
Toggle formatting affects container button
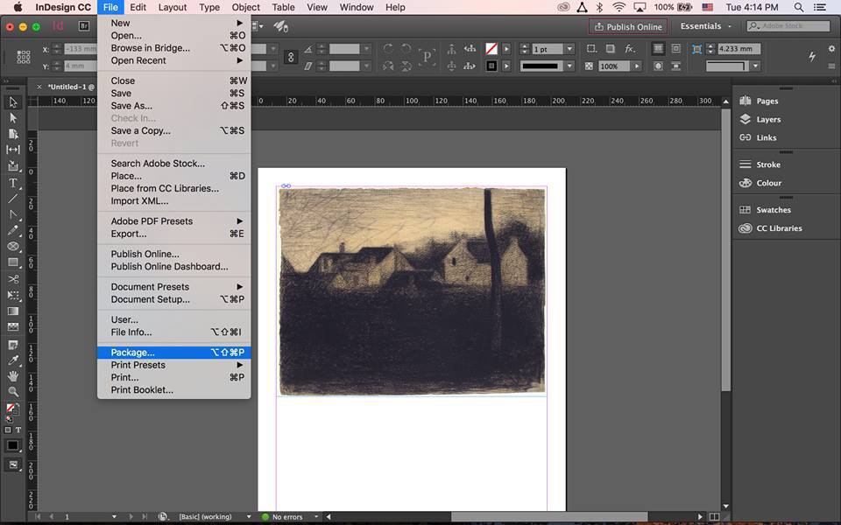tap(8, 430)
